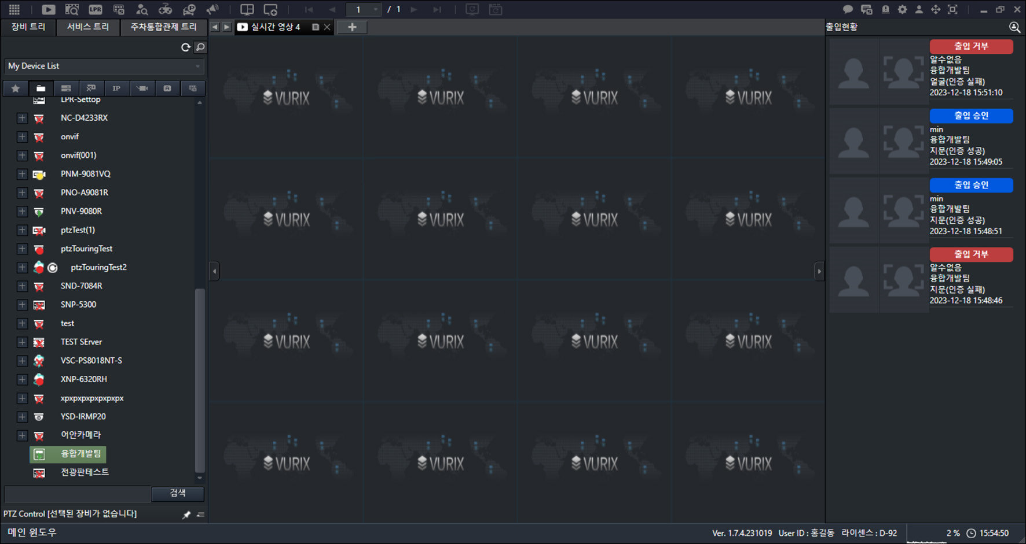Image resolution: width=1026 pixels, height=544 pixels.
Task: Click the four-way move arrows icon
Action: coord(936,9)
